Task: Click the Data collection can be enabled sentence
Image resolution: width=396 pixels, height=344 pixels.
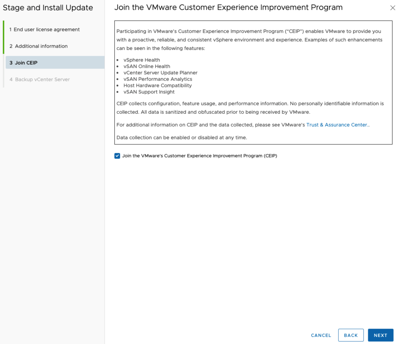Action: coord(182,138)
